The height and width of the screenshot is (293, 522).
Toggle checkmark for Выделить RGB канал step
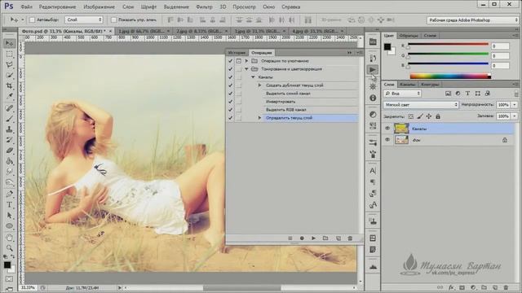[x=230, y=110]
